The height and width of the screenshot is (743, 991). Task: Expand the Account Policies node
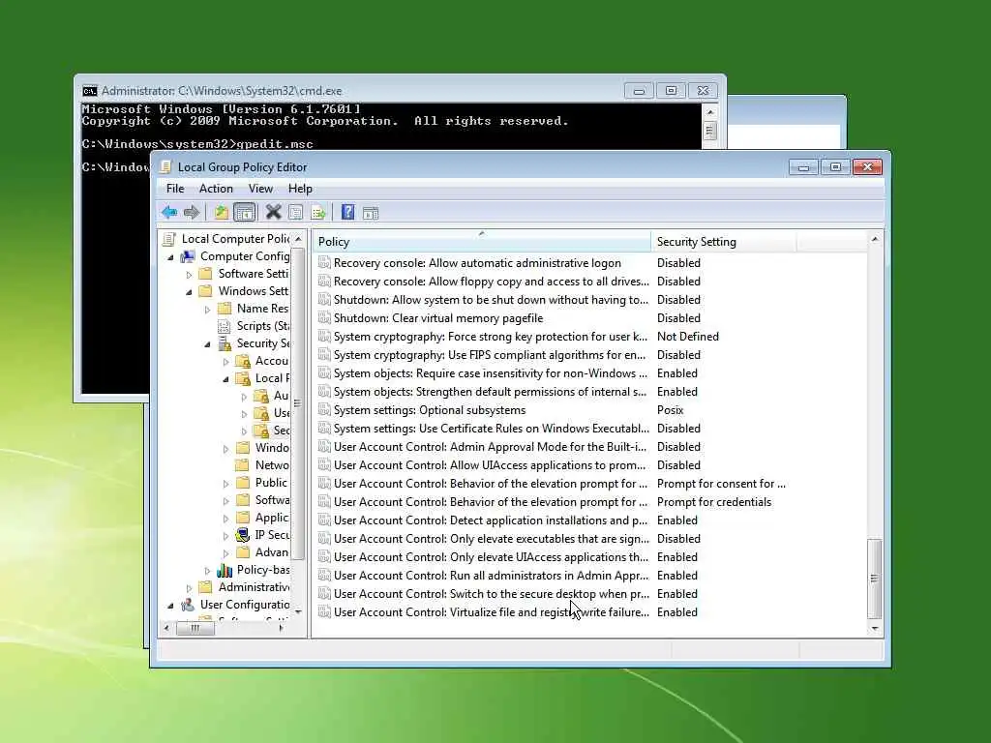[225, 362]
